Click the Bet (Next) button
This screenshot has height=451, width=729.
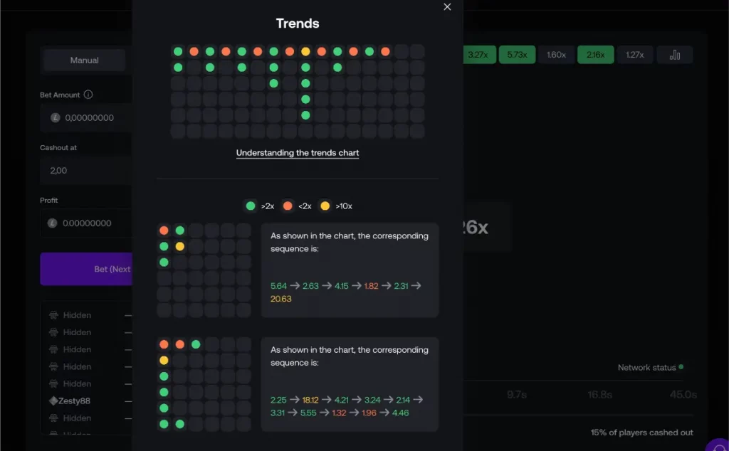(x=86, y=269)
